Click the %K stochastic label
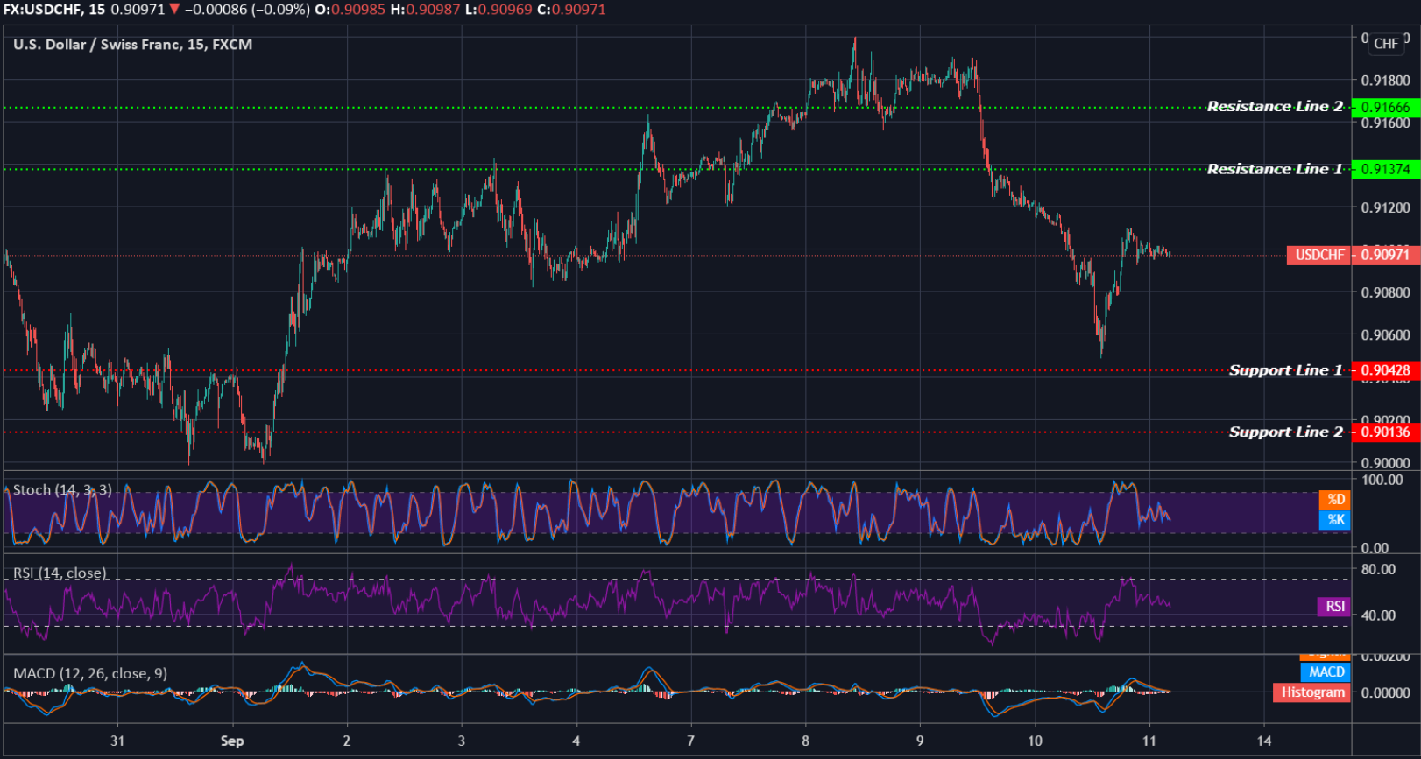The height and width of the screenshot is (759, 1421). pos(1335,519)
